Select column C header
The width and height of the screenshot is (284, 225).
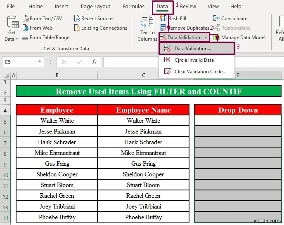(x=144, y=75)
